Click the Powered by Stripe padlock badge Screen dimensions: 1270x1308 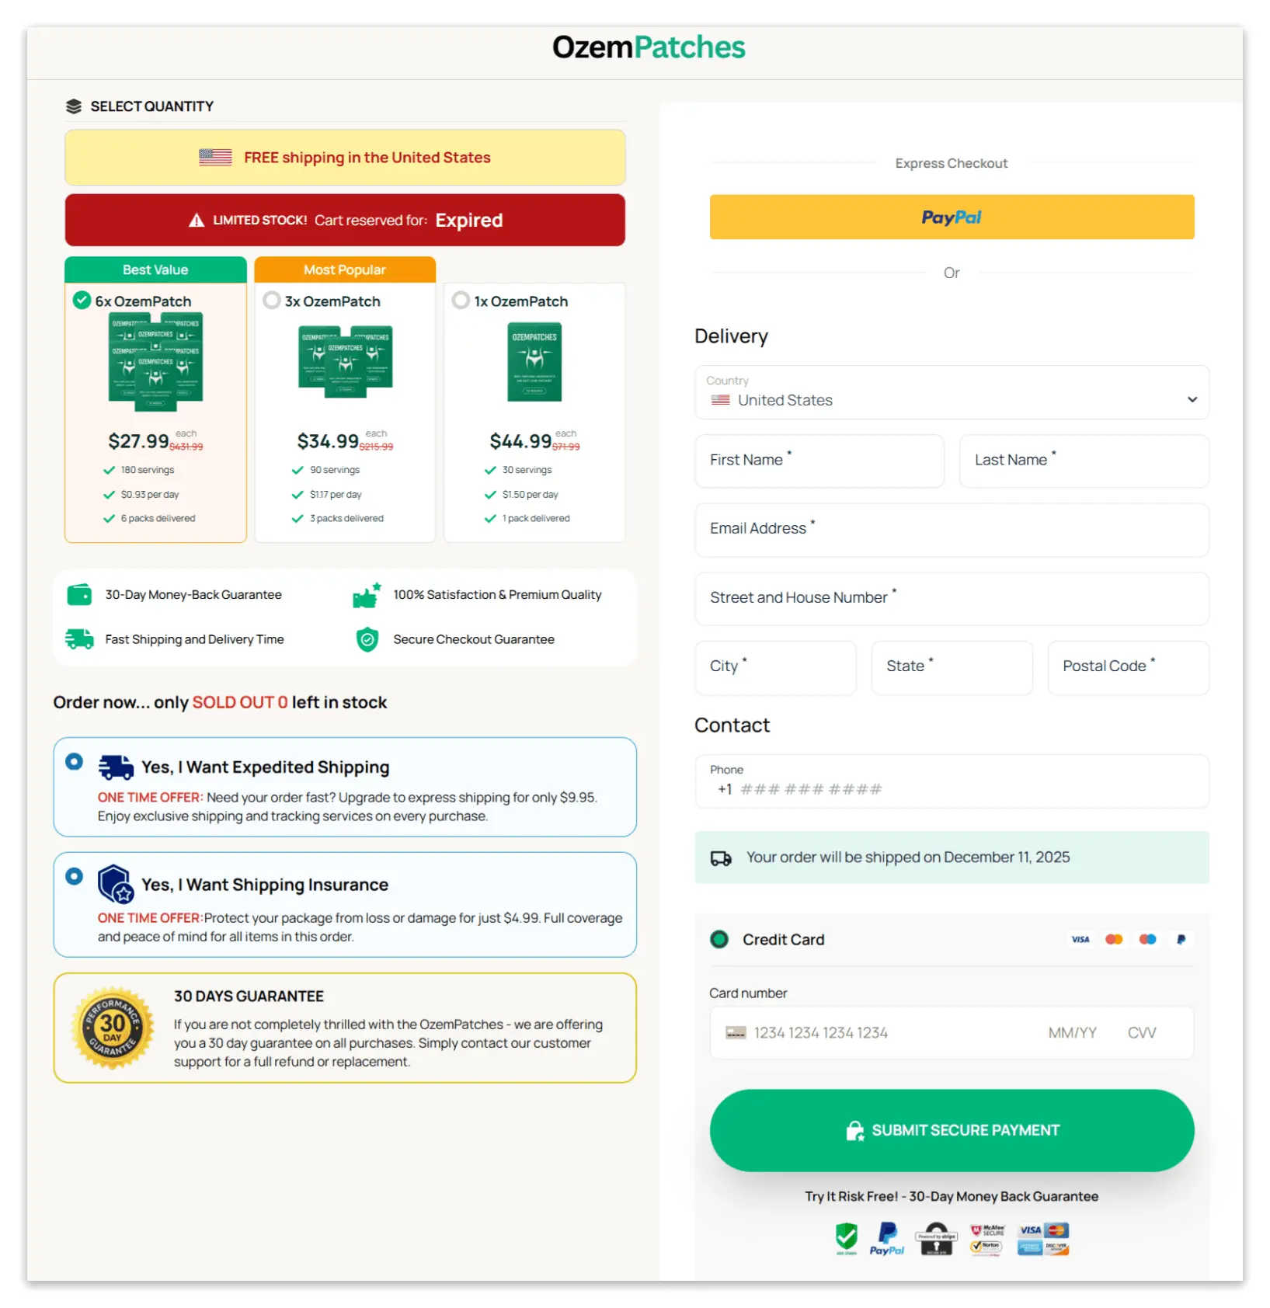click(x=936, y=1239)
